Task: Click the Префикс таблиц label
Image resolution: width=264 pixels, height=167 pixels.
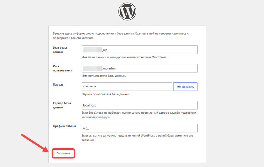Action: click(x=65, y=126)
